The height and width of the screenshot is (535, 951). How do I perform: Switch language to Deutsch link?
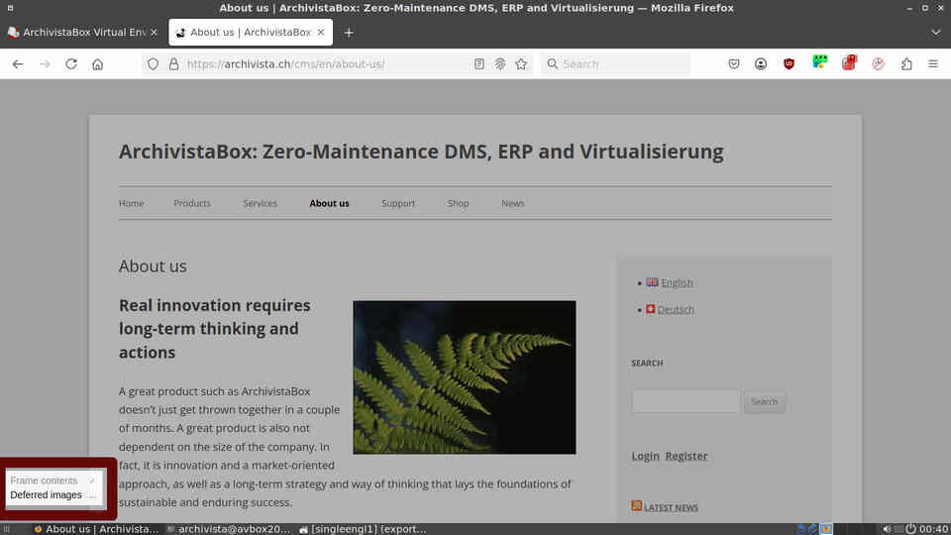pyautogui.click(x=676, y=309)
